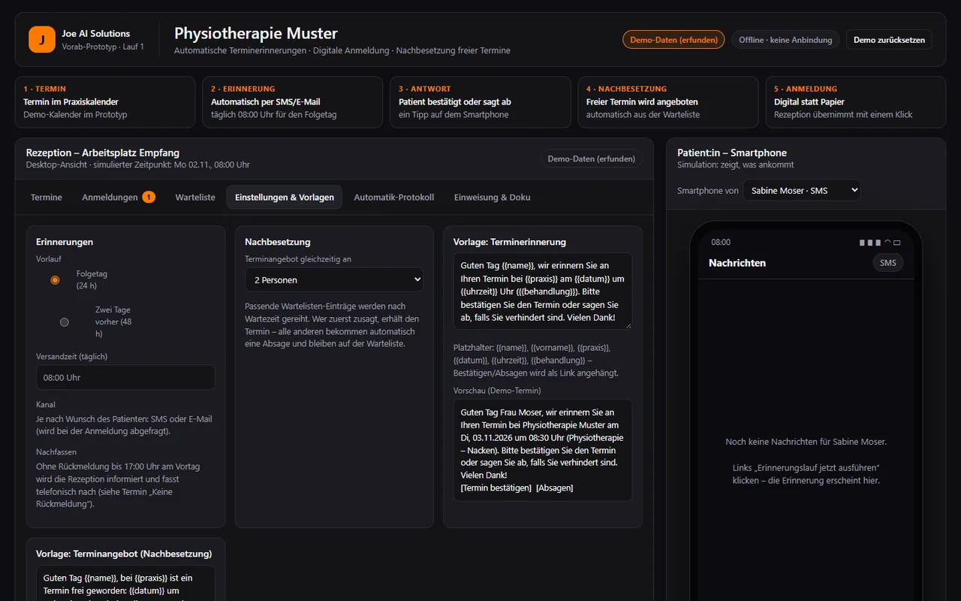This screenshot has width=961, height=601.
Task: Click the Patient:in – Smartphone heading
Action: (x=732, y=153)
